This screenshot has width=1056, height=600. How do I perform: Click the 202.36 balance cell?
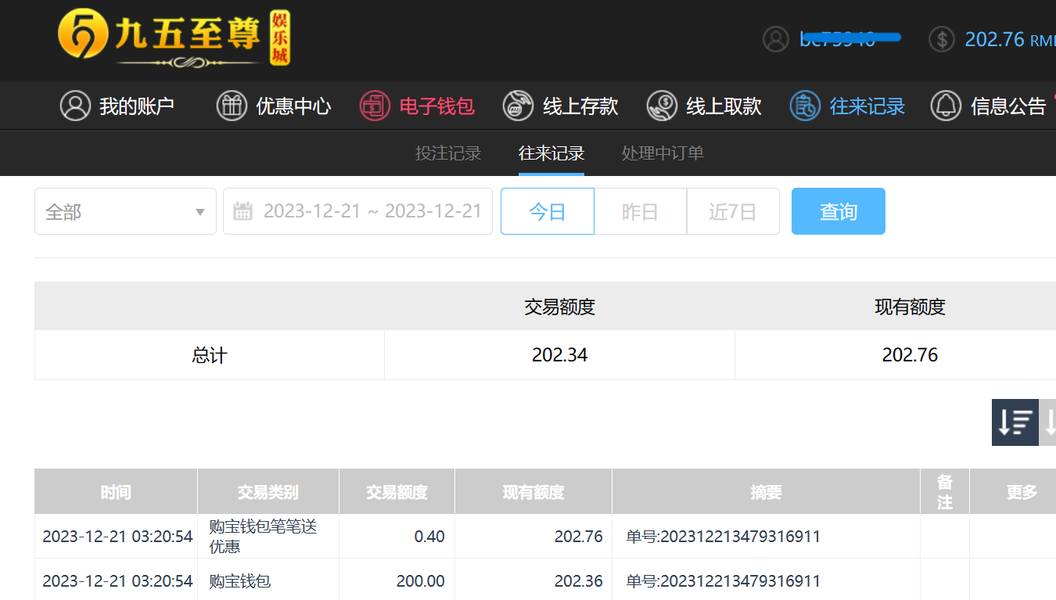pyautogui.click(x=579, y=581)
